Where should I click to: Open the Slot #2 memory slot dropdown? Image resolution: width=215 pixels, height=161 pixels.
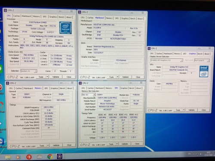[x=88, y=94]
